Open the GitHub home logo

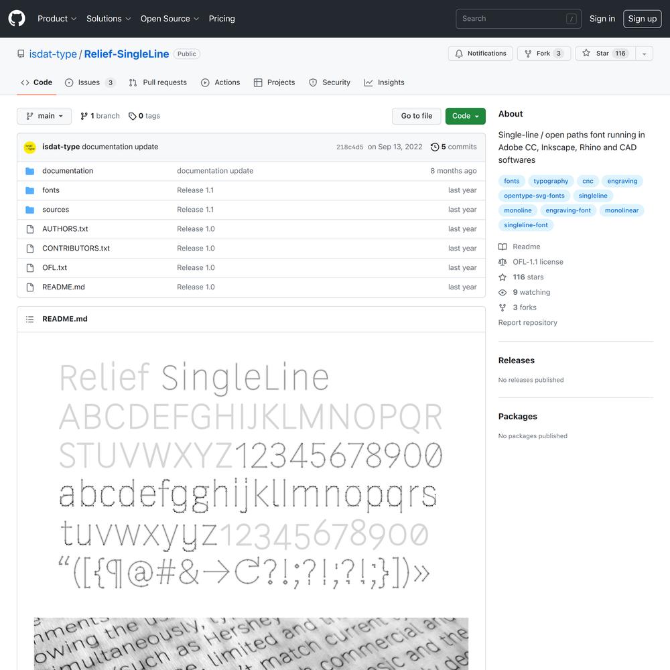17,18
